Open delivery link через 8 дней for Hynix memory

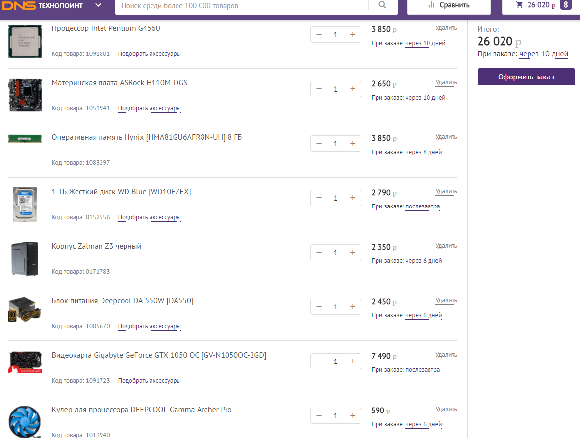424,152
